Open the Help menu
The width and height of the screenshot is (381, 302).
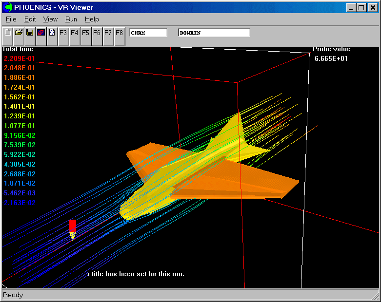click(x=92, y=19)
